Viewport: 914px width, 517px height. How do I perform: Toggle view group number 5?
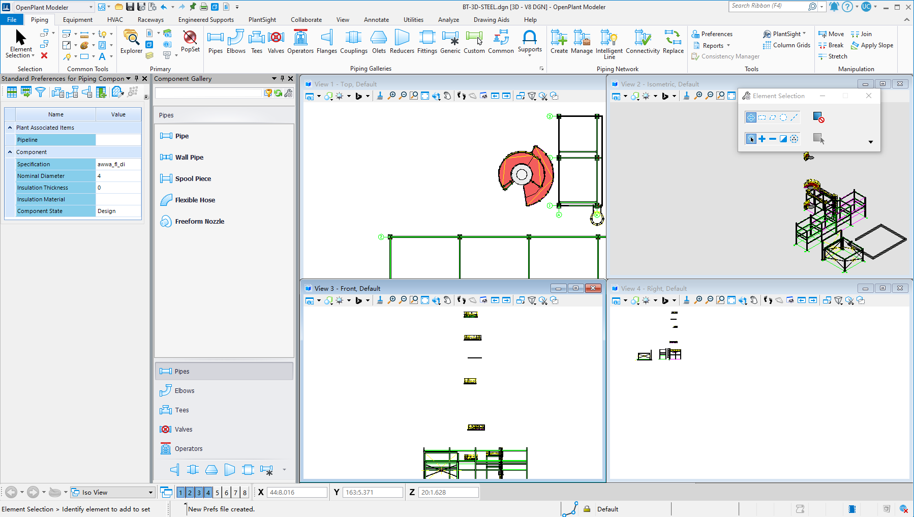pos(217,492)
